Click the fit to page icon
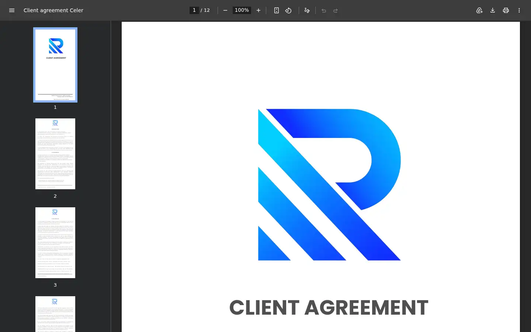 (277, 10)
